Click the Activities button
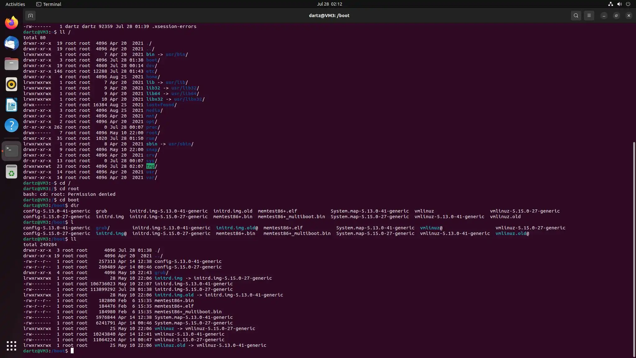The image size is (636, 358). pos(15,4)
